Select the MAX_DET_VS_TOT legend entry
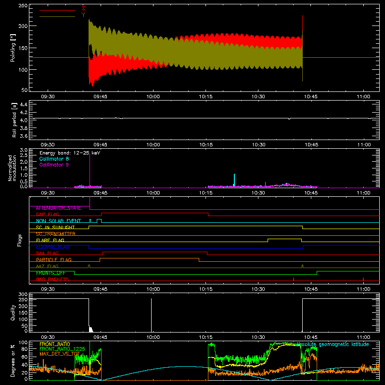 tap(60, 354)
